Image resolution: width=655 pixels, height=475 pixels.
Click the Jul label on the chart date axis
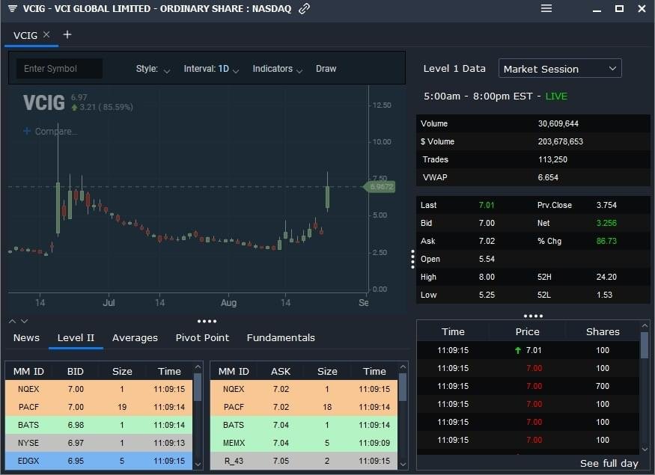pos(109,303)
